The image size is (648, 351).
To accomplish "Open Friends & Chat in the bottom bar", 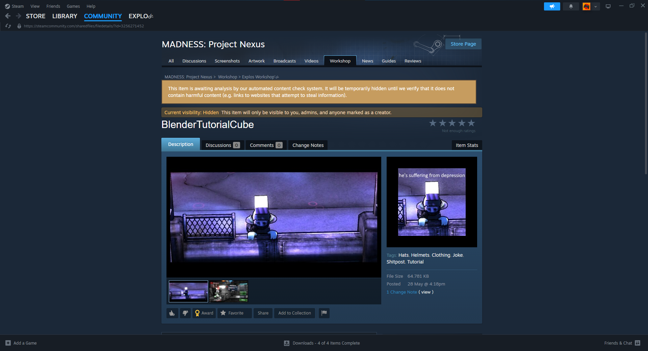I will [x=622, y=343].
